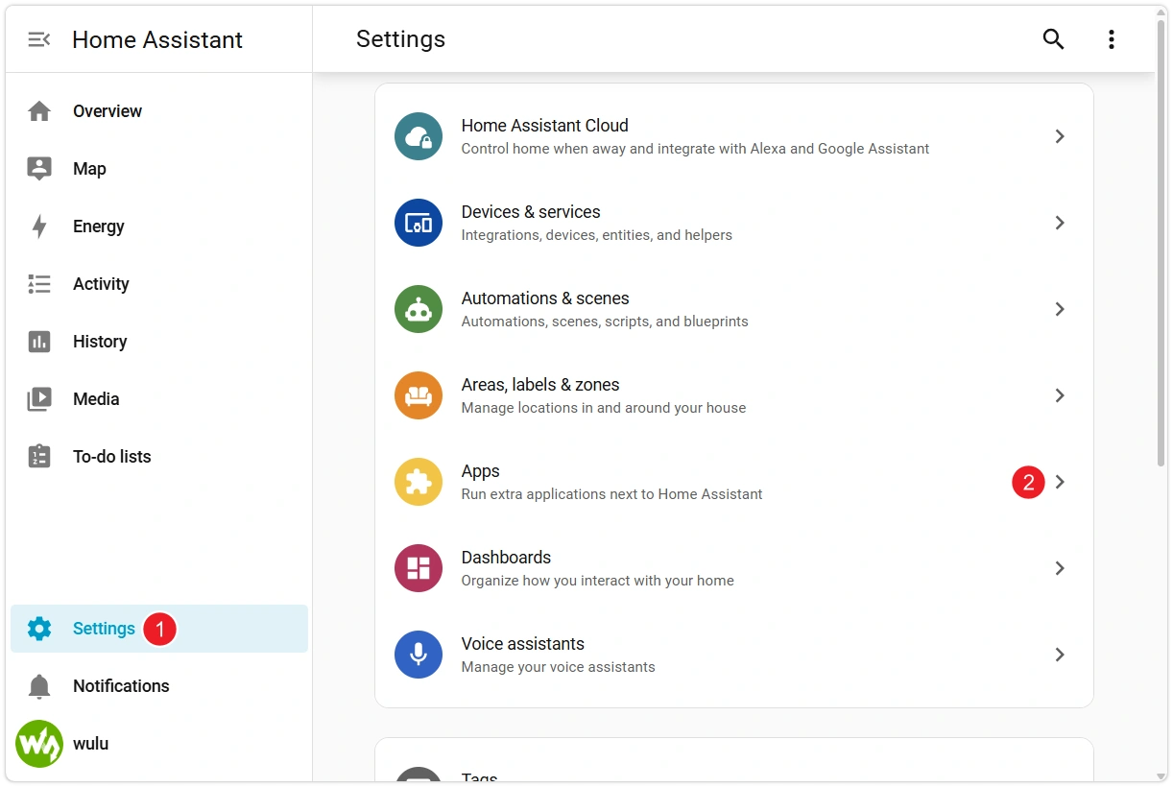Click the Notifications bell icon
Image resolution: width=1173 pixels, height=787 pixels.
(39, 686)
